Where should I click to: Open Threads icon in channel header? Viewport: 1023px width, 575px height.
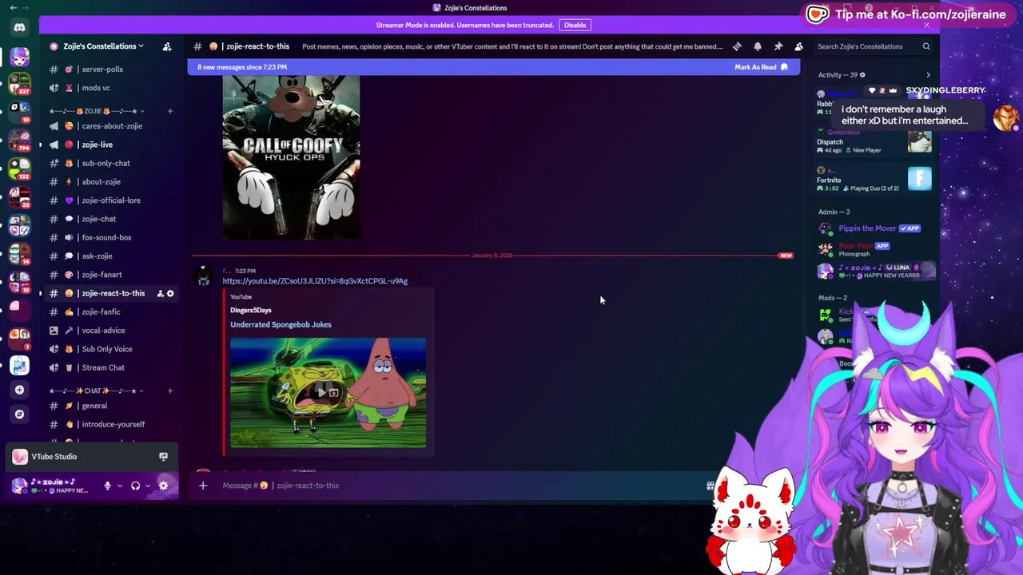(x=737, y=46)
